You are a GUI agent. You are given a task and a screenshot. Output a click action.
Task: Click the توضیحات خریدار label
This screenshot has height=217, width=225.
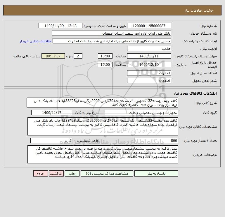click(x=205, y=155)
